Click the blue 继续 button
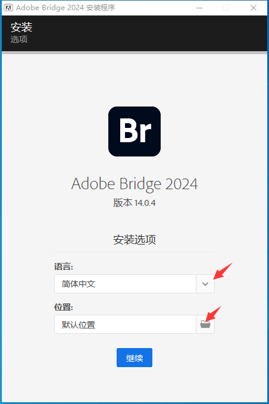Image resolution: width=269 pixels, height=404 pixels. click(134, 358)
